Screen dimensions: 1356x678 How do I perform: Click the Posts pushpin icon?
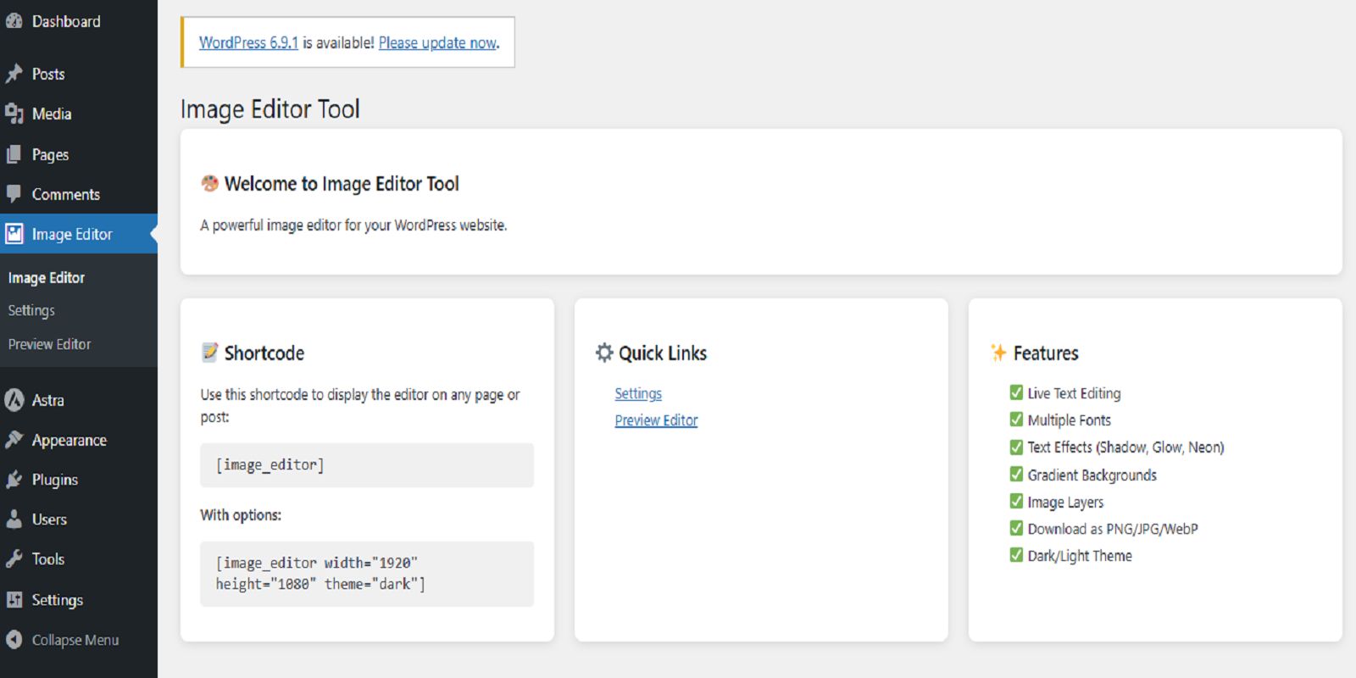14,74
